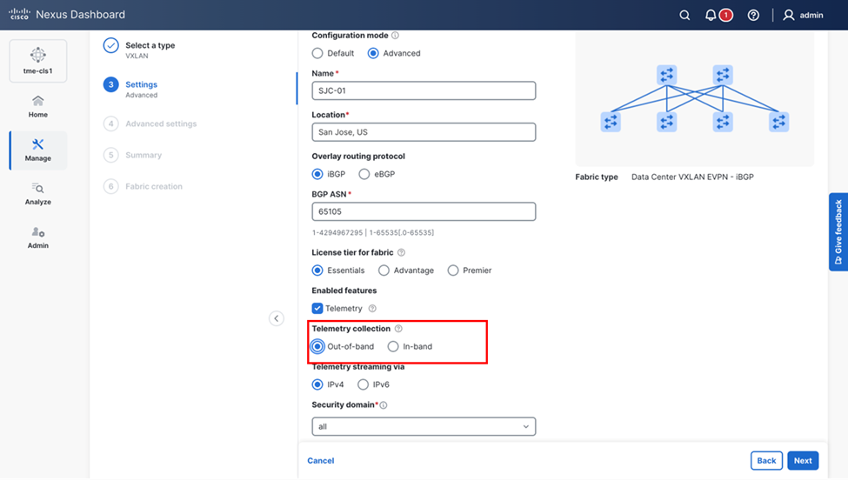The image size is (848, 481).
Task: Click the Cisco logo in header
Action: 19,14
